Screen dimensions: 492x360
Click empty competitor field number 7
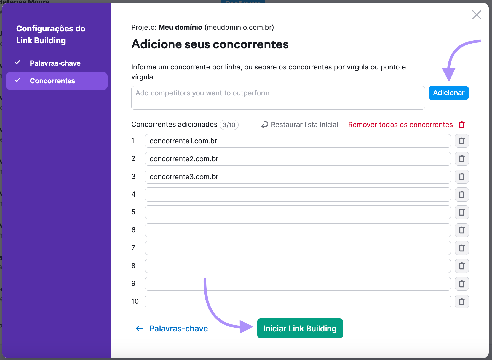point(298,248)
